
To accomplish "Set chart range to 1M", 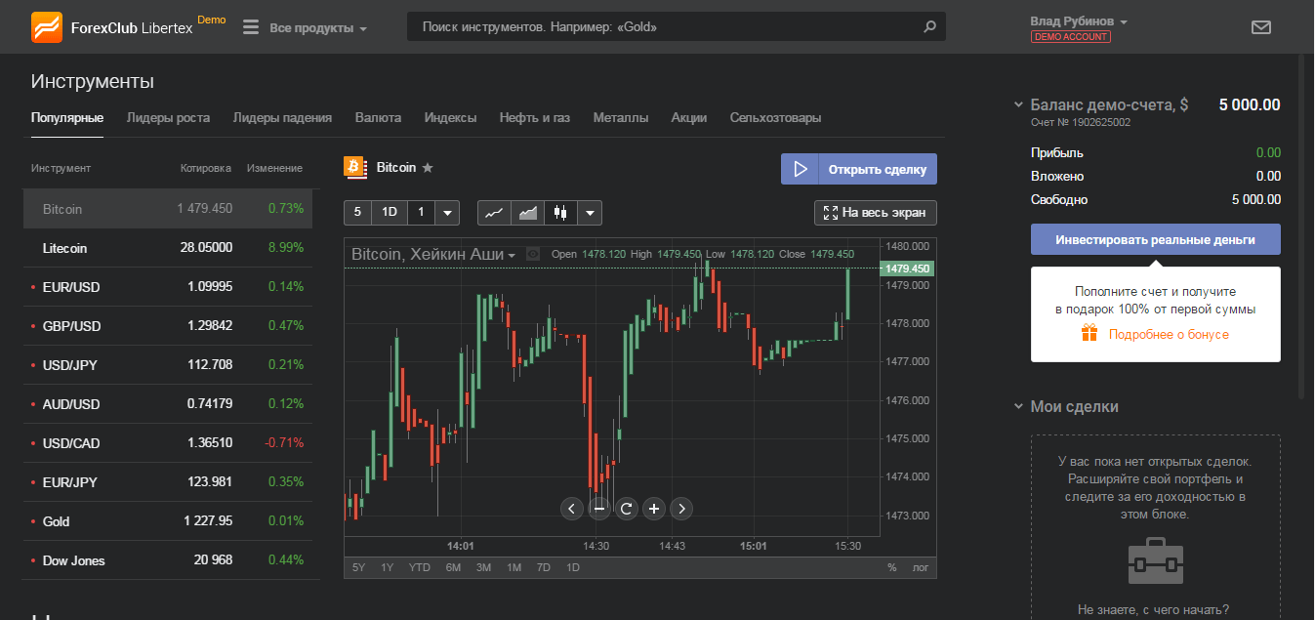I will click(x=514, y=567).
